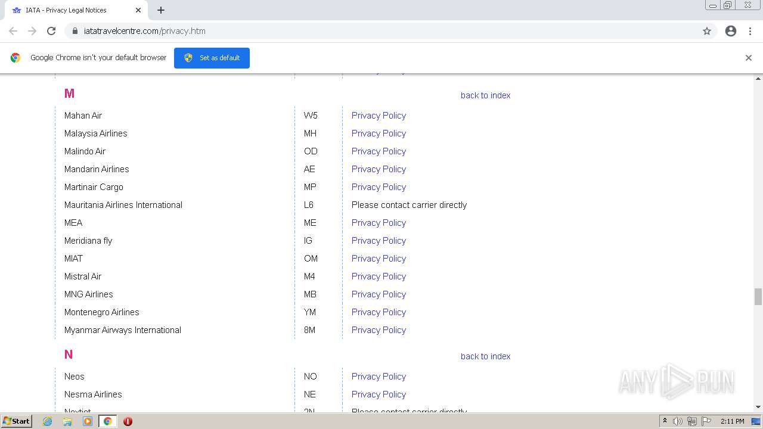Open the Chrome three-dot menu

pyautogui.click(x=750, y=31)
